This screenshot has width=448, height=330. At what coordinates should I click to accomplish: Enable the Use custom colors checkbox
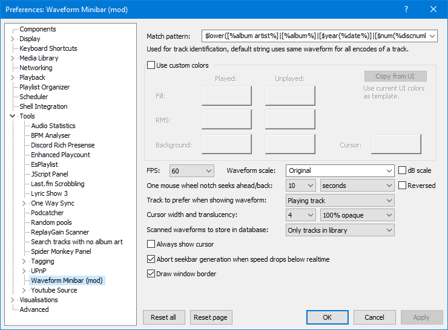tap(151, 65)
